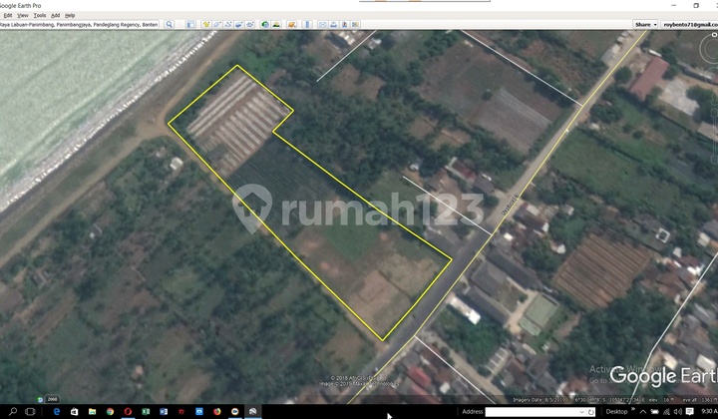Open the View menu
This screenshot has height=419, width=718.
click(22, 15)
